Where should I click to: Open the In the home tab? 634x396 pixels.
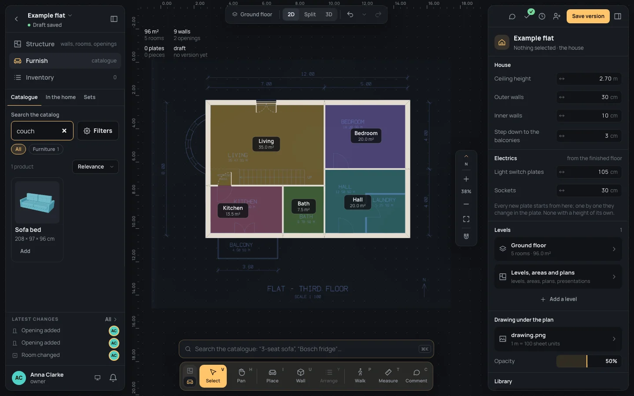click(61, 97)
